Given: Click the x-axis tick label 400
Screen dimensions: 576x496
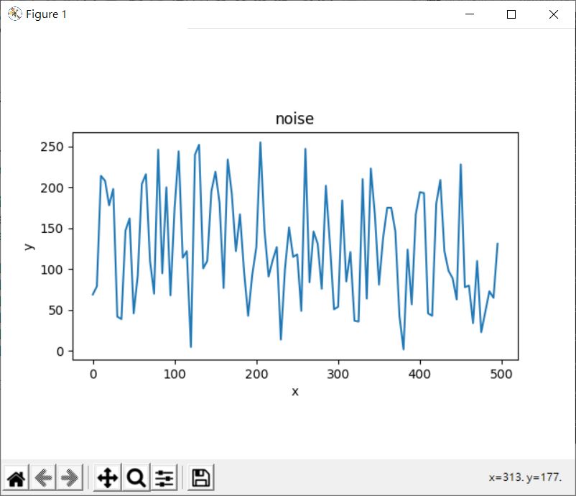Looking at the screenshot, I should pos(419,374).
